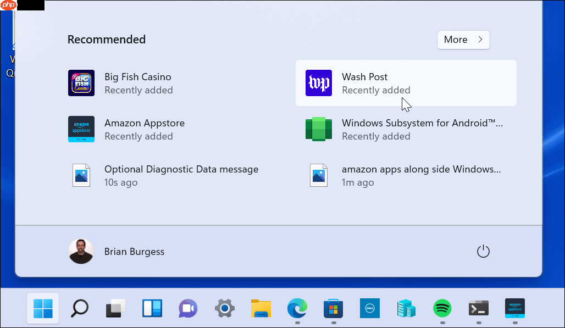Click the "10s ago" timestamp text
The width and height of the screenshot is (565, 328).
coord(121,182)
